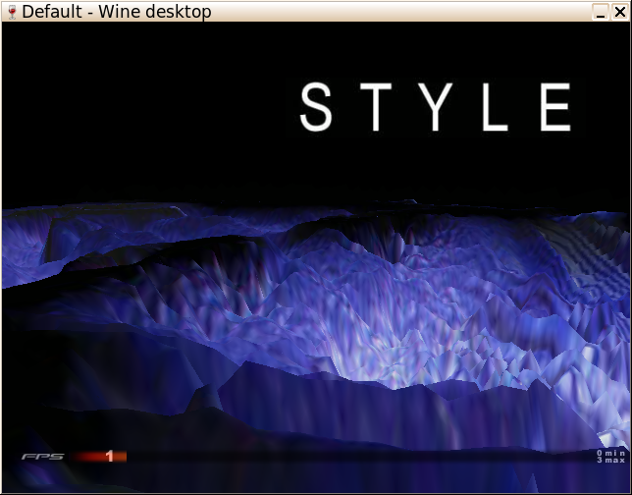
Task: Click the "0 min" FPS readout
Action: click(x=610, y=453)
